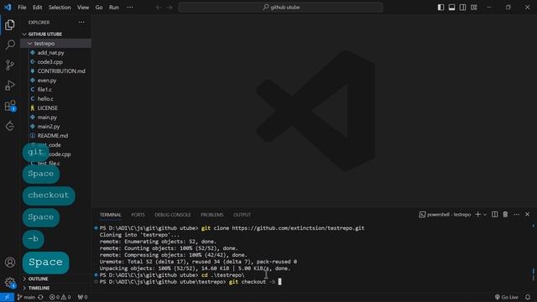Go forward using the navigation arrow
537x302 pixels.
(169, 8)
